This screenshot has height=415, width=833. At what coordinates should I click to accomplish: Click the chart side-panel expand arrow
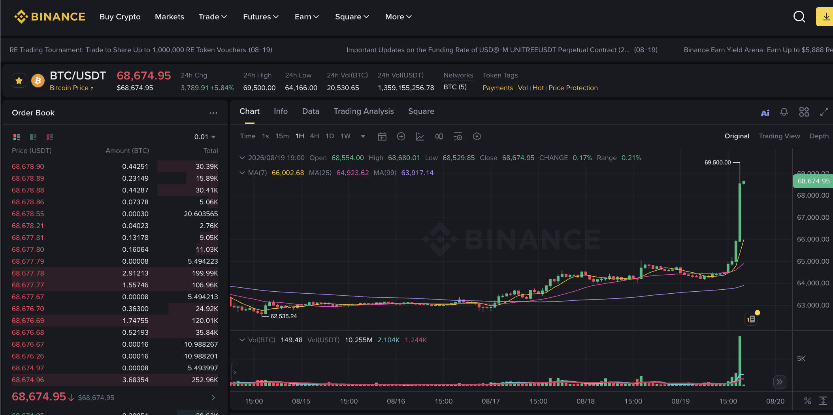click(234, 372)
